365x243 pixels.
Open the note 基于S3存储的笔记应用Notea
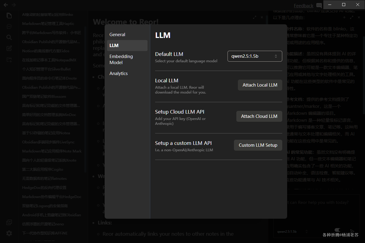point(46,133)
